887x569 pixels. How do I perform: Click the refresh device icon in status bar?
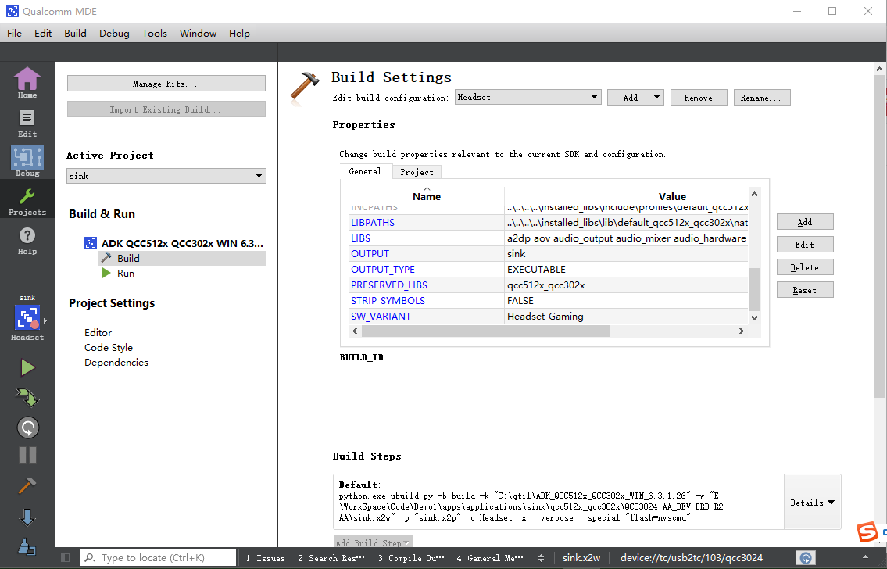pos(806,558)
